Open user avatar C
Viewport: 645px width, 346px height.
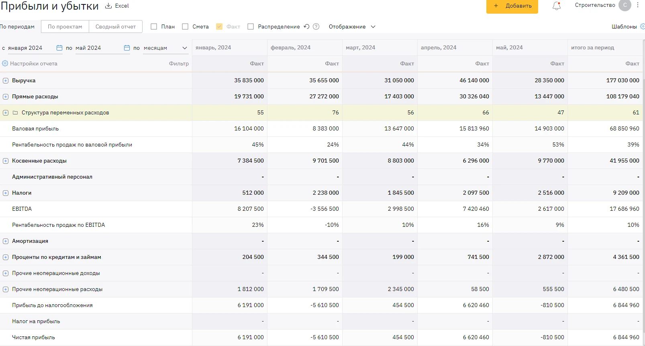coord(625,5)
